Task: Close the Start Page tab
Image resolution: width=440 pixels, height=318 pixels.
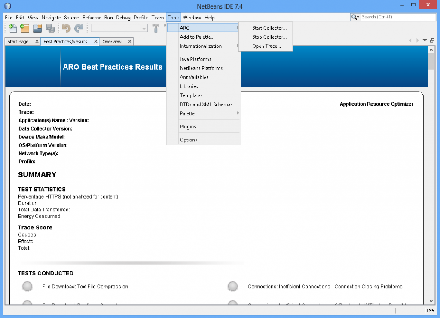Action: 37,42
